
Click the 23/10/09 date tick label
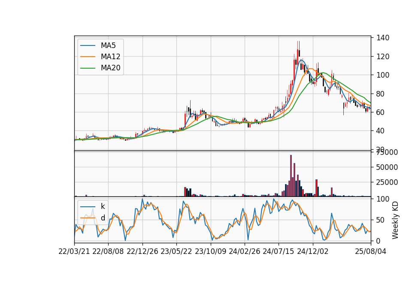[210, 251]
